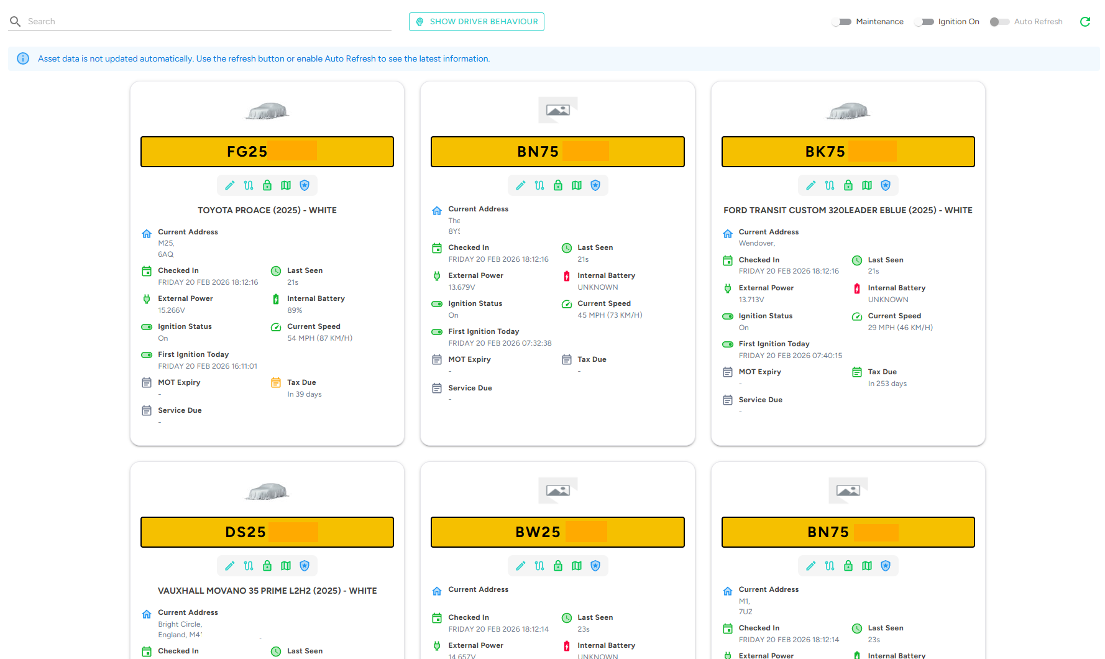Click the magnifier search icon
The width and height of the screenshot is (1105, 659).
coord(16,21)
